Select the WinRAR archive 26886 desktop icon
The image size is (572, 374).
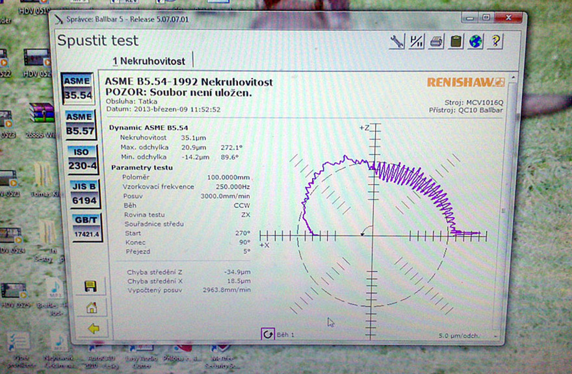pyautogui.click(x=41, y=119)
